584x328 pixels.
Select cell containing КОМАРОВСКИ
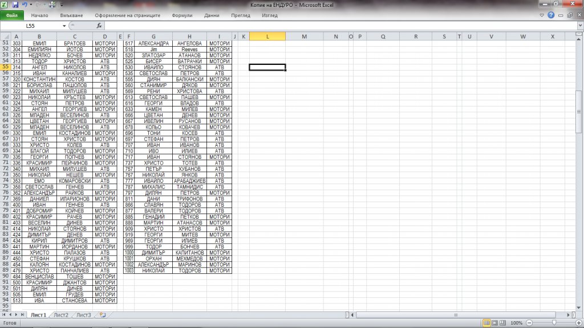[75, 181]
